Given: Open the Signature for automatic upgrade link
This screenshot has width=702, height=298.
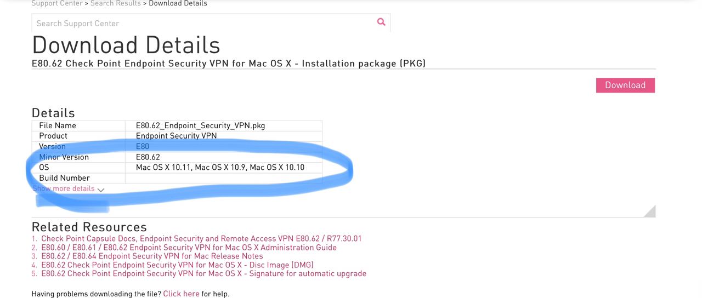Looking at the screenshot, I should tap(203, 274).
